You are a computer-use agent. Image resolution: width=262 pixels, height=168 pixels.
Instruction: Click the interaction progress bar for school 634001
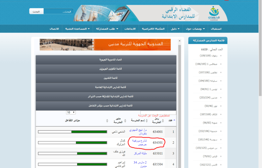point(71,131)
